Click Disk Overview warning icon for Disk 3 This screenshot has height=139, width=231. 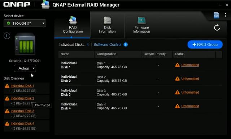click(x=7, y=111)
